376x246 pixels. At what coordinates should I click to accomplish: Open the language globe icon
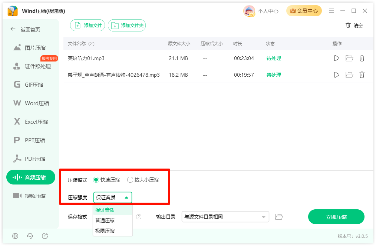coord(15,236)
